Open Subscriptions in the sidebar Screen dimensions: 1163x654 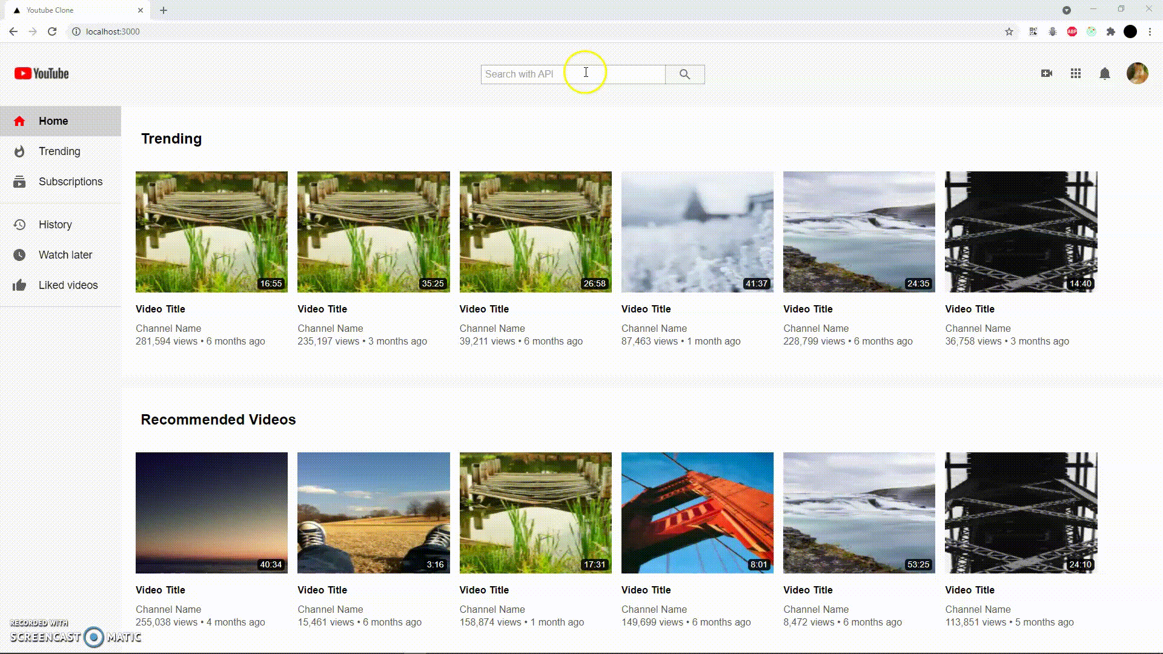tap(61, 182)
